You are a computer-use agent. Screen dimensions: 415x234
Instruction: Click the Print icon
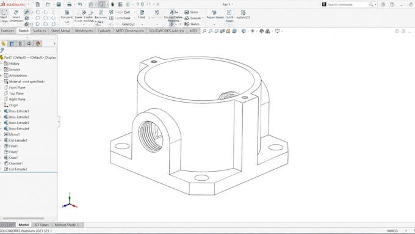pos(70,4)
